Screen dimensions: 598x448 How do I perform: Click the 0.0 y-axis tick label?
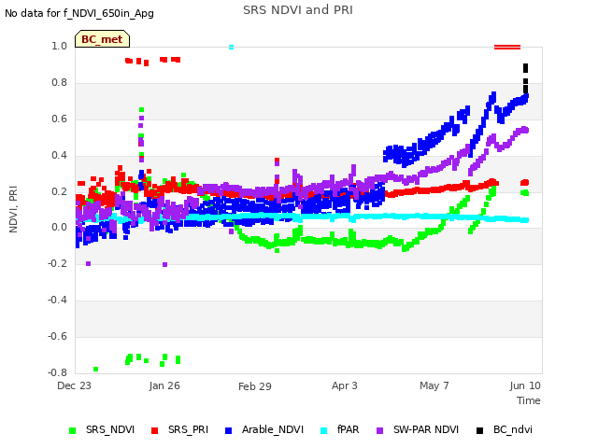[59, 228]
